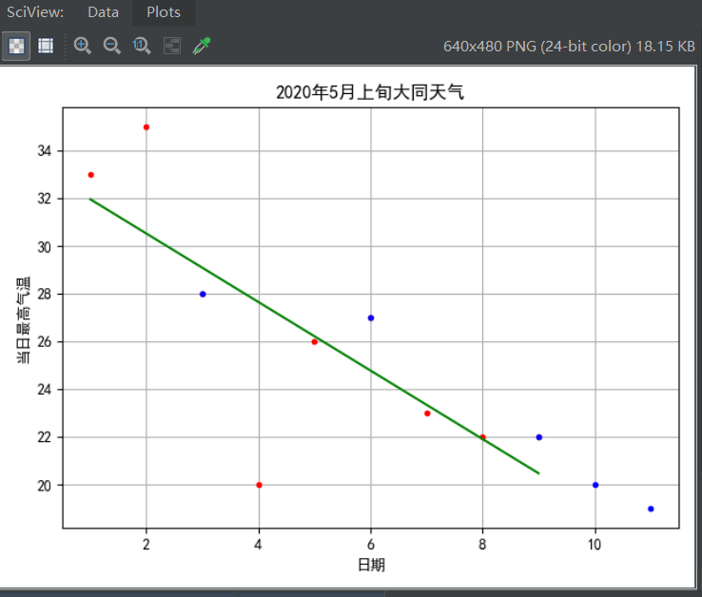Viewport: 702px width, 597px height.
Task: Click the blue data point at day 6
Action: pos(371,318)
